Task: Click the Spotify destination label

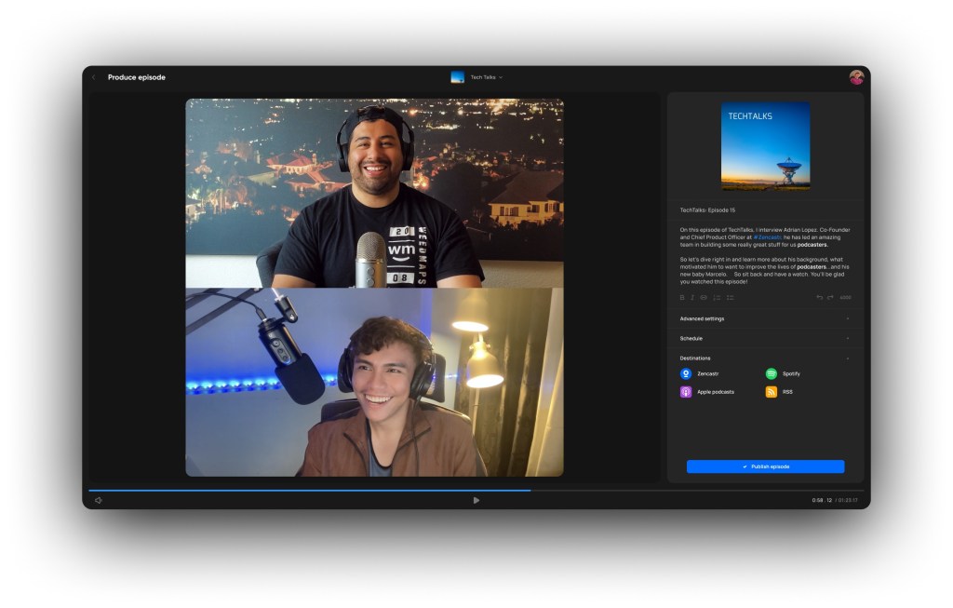Action: coord(791,374)
